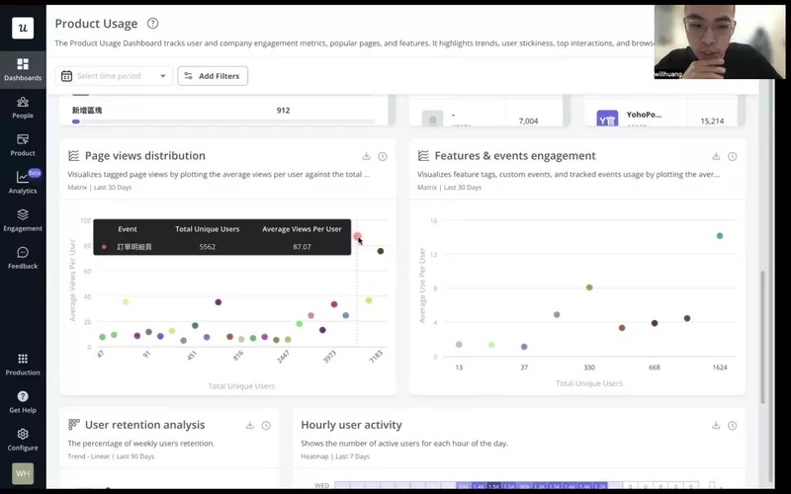Go to People in the sidebar
This screenshot has width=791, height=494.
(22, 107)
